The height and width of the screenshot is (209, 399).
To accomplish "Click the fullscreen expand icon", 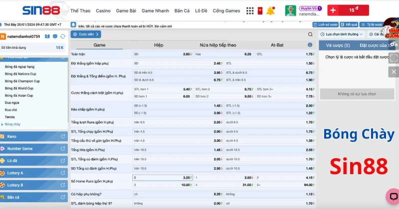I will (394, 58).
